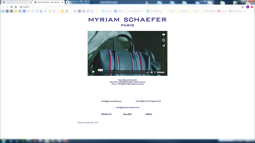Open video settings gear
The image size is (255, 143).
coord(151,72)
